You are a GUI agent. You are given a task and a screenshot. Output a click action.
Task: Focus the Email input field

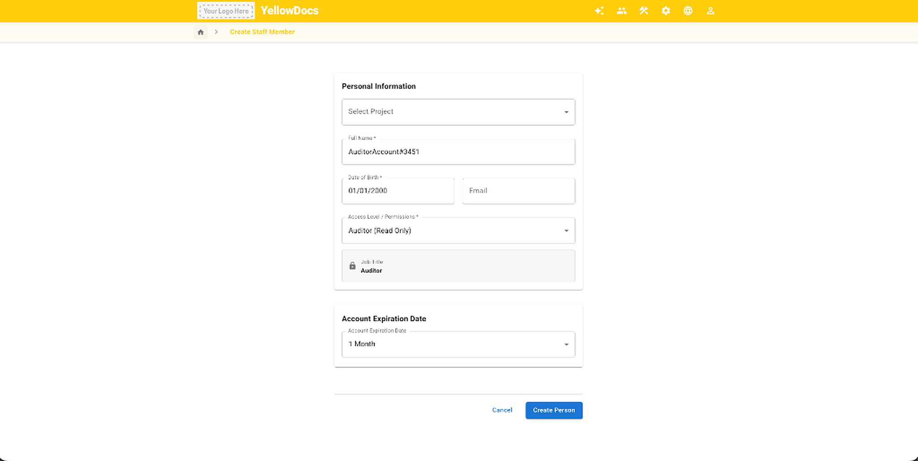(x=519, y=191)
